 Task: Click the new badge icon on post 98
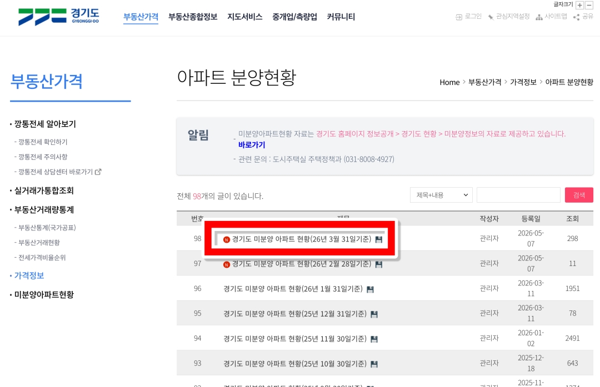(x=227, y=240)
